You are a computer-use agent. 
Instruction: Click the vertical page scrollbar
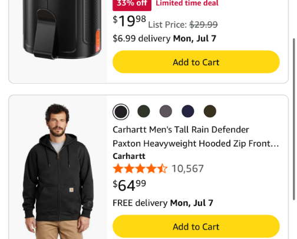[x=294, y=119]
